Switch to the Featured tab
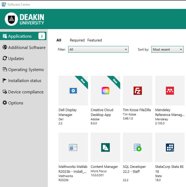The image size is (186, 187). click(94, 40)
